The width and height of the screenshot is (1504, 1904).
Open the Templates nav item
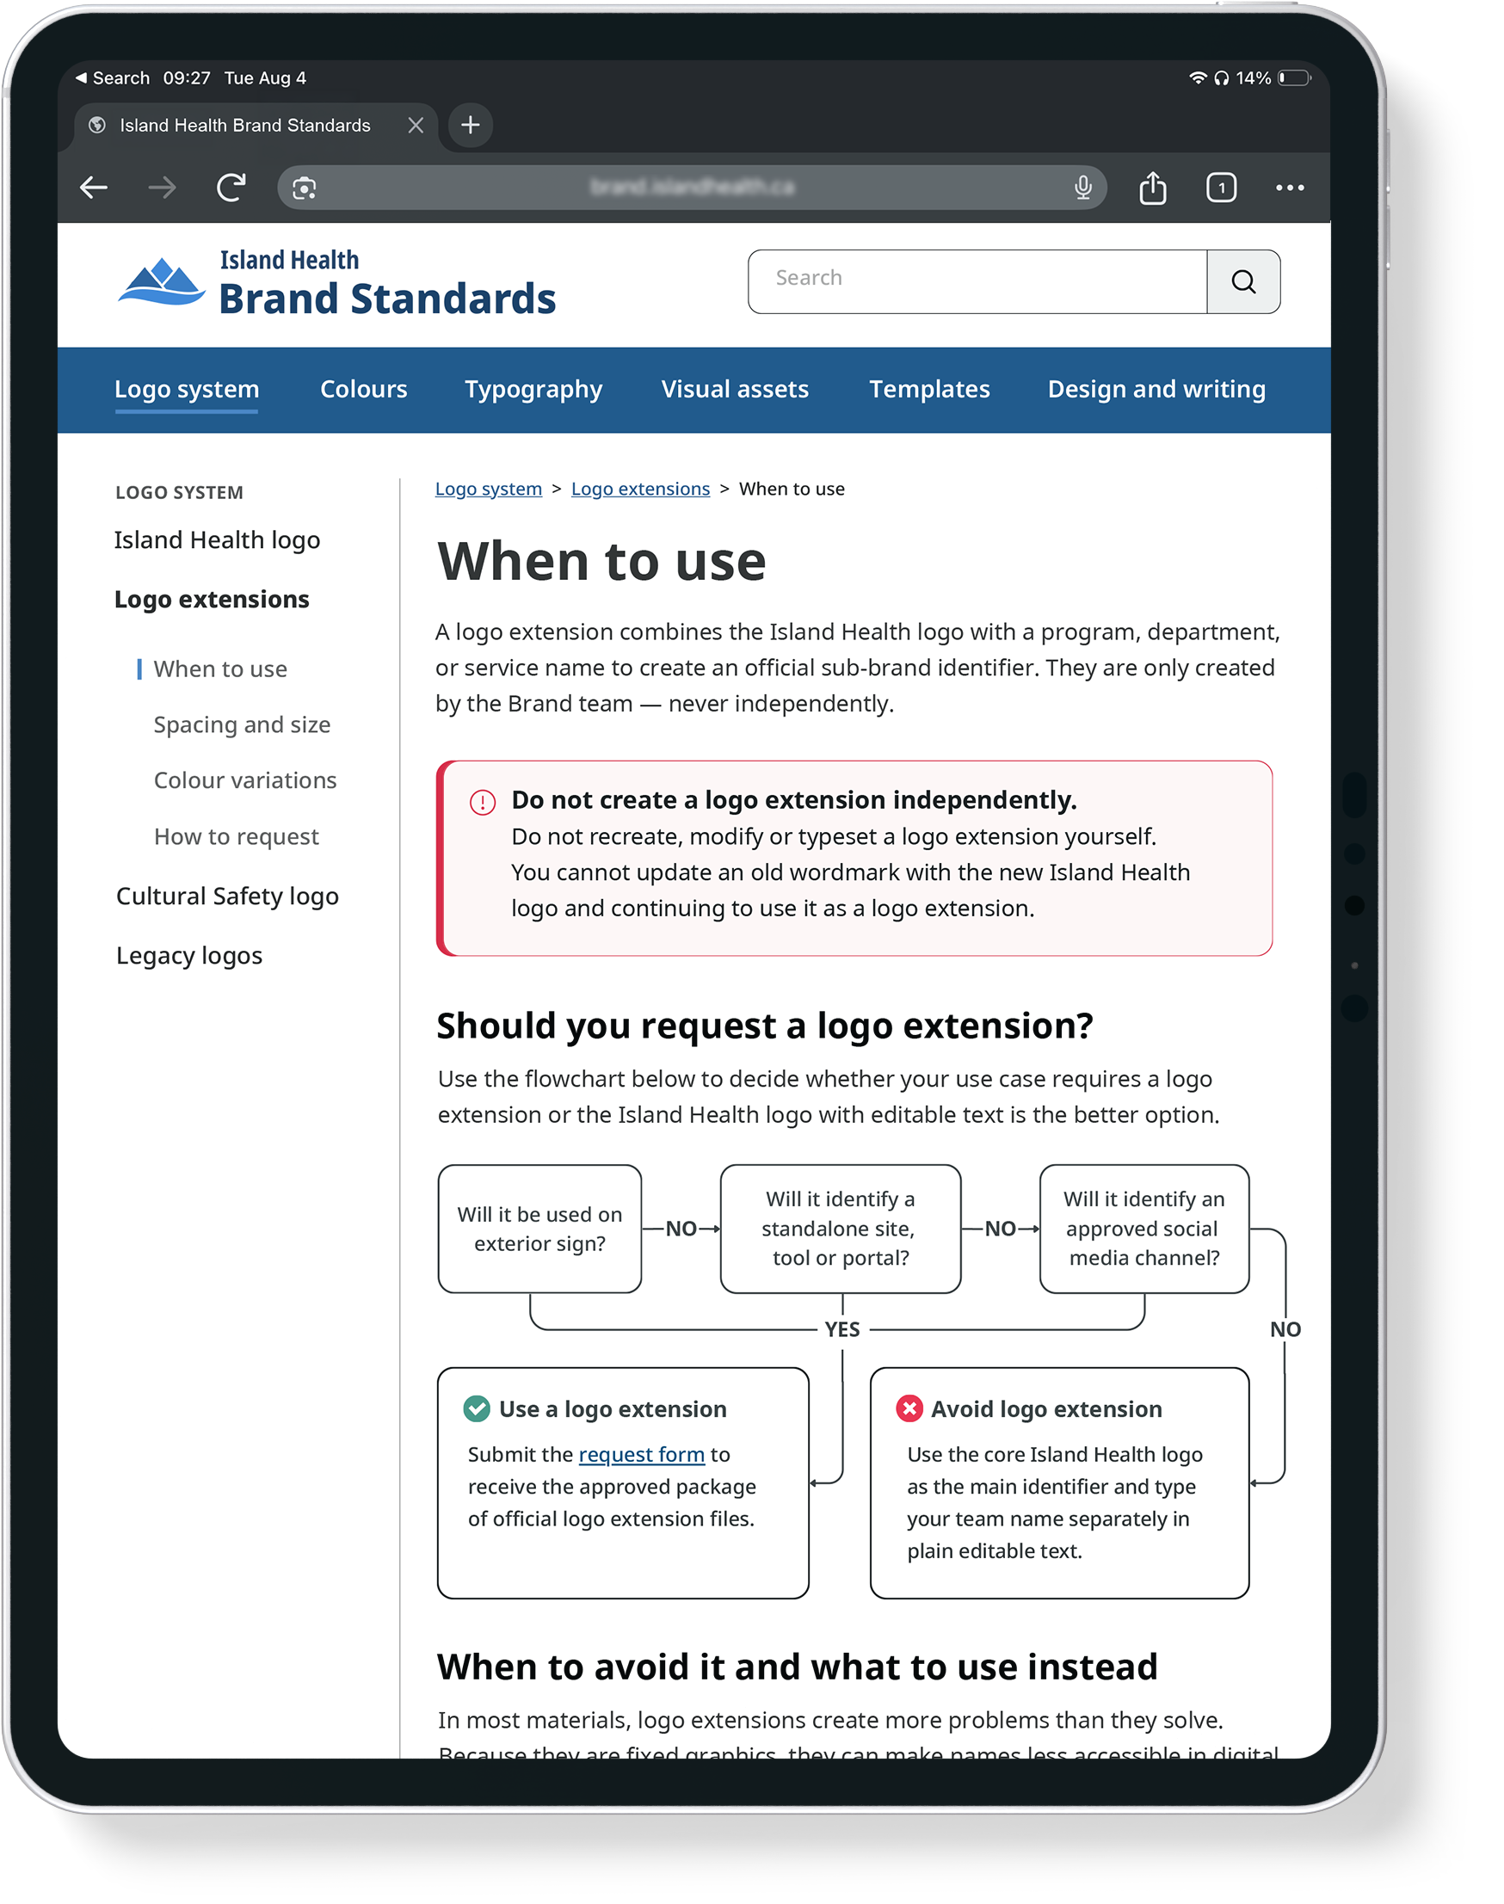point(930,389)
